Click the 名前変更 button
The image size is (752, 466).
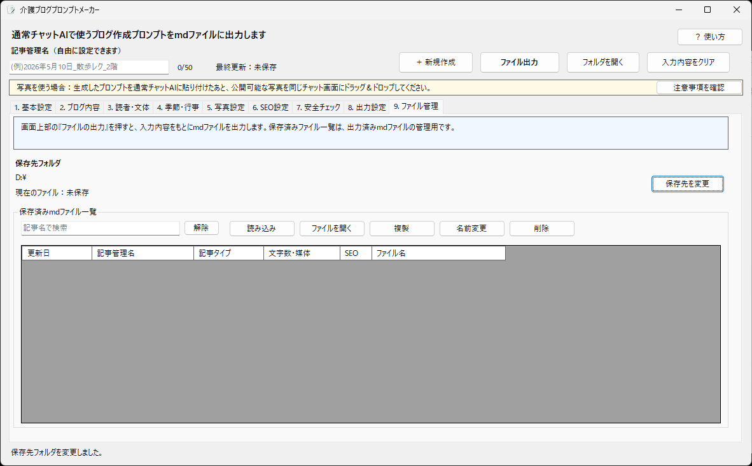click(472, 229)
